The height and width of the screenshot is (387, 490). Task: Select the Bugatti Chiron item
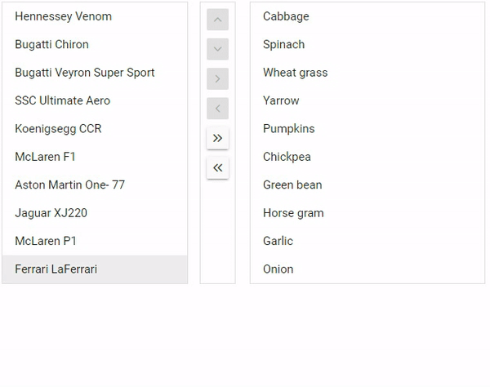point(52,44)
